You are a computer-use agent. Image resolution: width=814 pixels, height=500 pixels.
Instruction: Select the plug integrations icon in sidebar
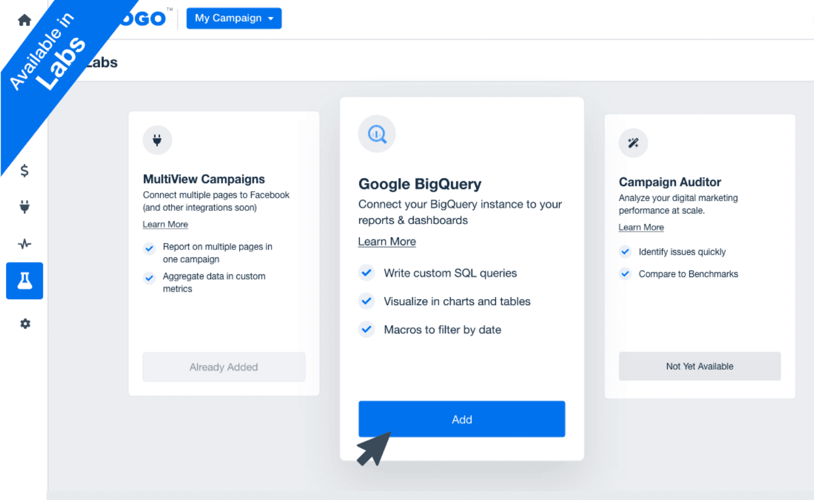point(24,207)
